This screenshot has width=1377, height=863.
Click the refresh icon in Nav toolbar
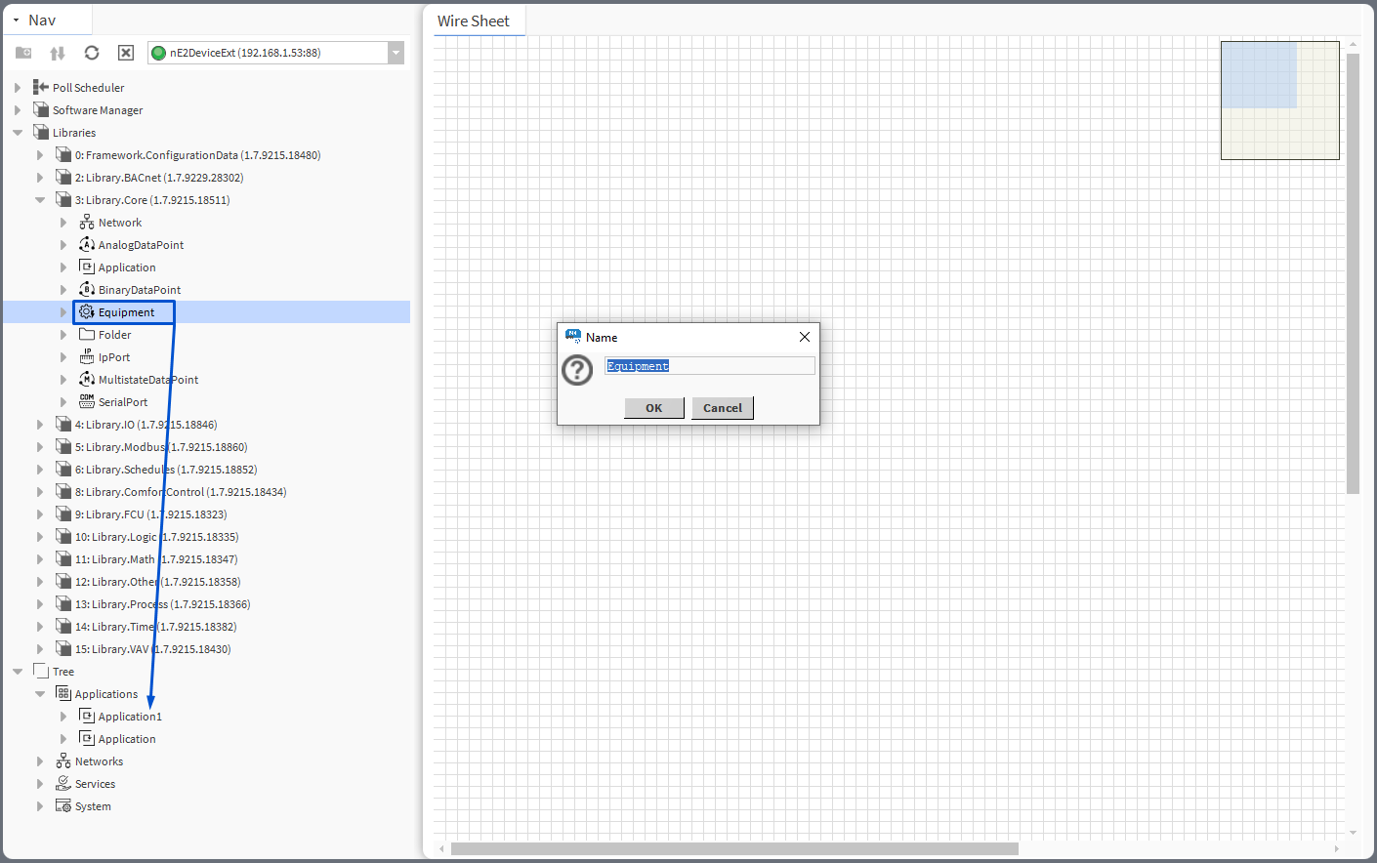[92, 53]
